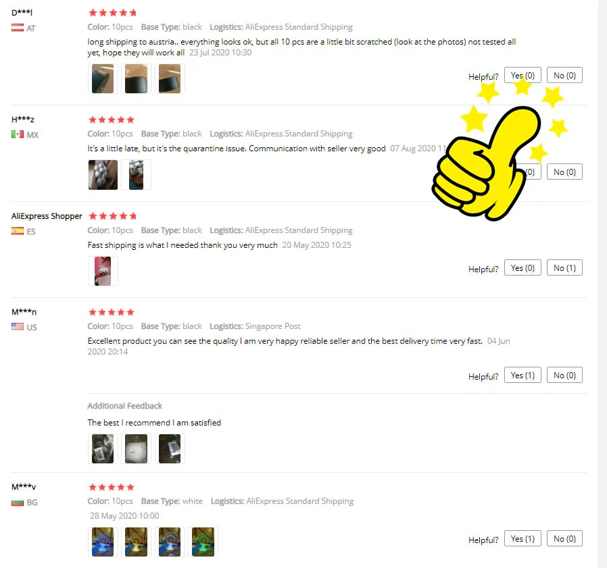Viewport: 607px width, 568px height.
Task: Vote No (1) on the AliExpress Shopper review
Action: point(564,267)
